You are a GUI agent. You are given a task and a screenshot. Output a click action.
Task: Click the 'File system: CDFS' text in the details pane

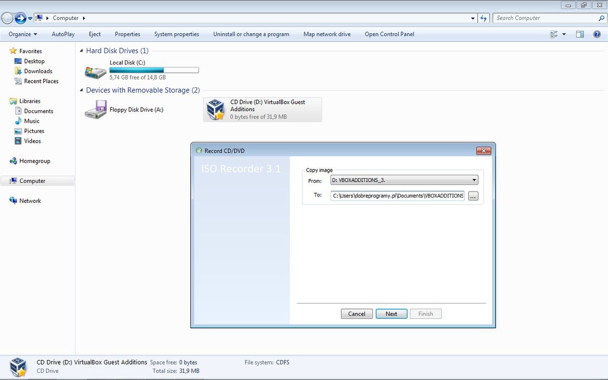pos(267,362)
